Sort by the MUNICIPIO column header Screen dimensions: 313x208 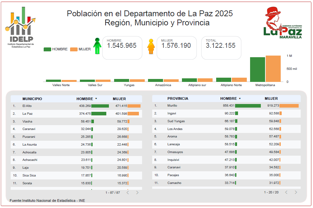click(x=32, y=99)
